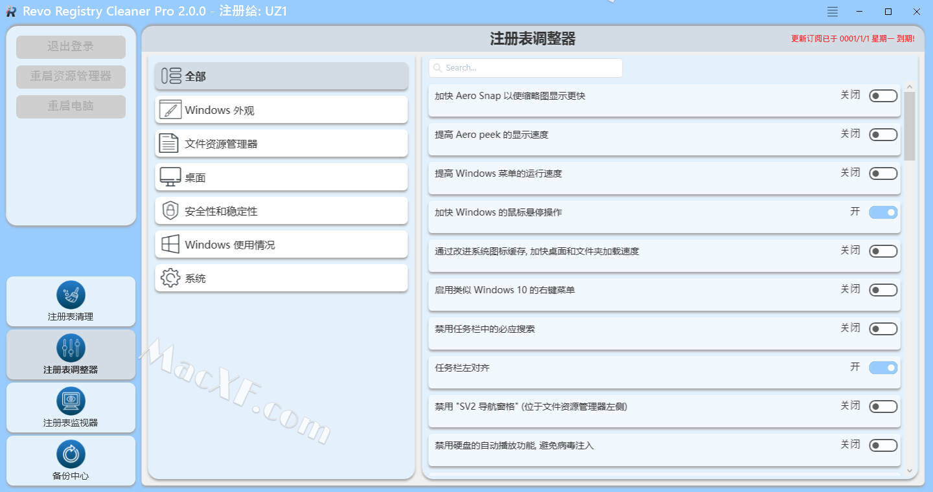
Task: Open the 注册表清理 broom icon
Action: pyautogui.click(x=71, y=295)
